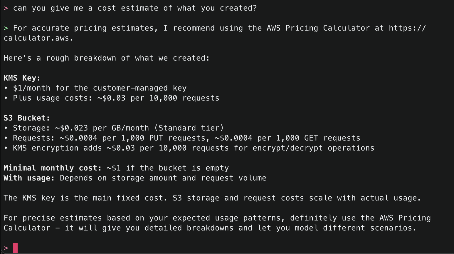Screen dimensions: 454x254
Task: Click the pink cursor at the empty prompt
Action: click(15, 248)
